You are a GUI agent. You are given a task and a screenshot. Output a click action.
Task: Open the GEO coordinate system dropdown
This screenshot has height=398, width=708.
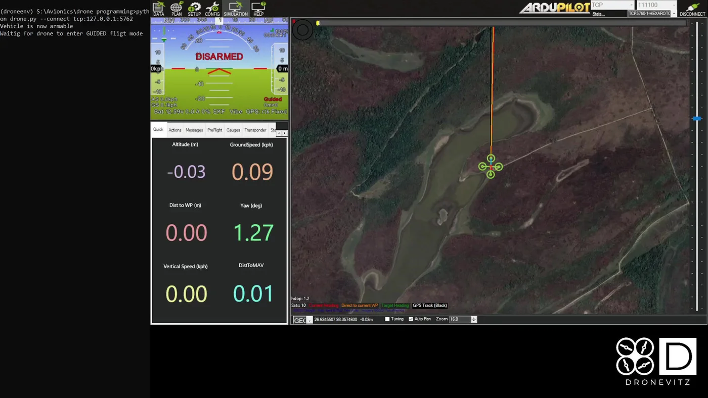pyautogui.click(x=303, y=320)
